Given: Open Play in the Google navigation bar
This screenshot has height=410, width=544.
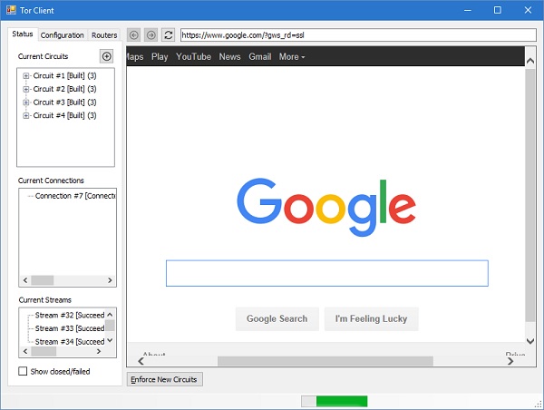Looking at the screenshot, I should point(160,56).
